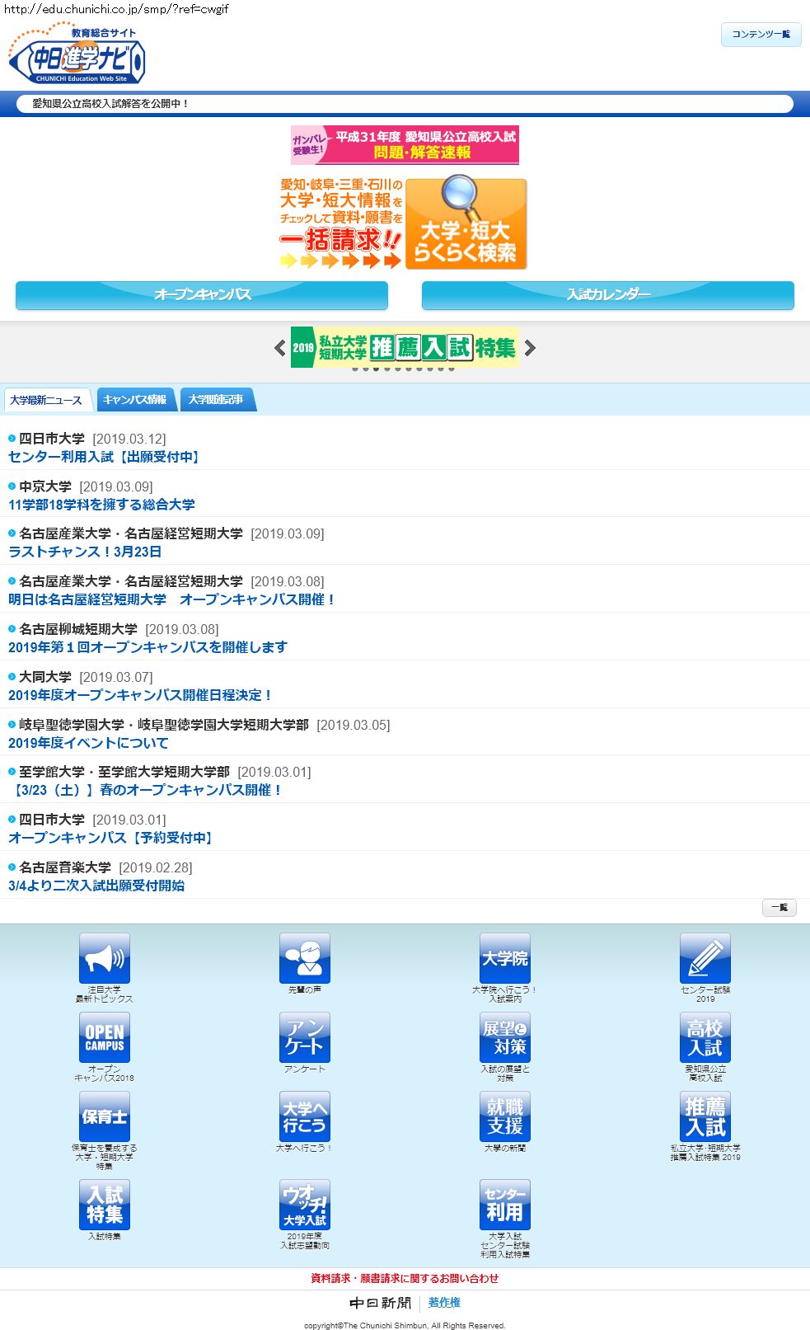Open the 推薦入試 icon in the icon grid

[705, 1116]
